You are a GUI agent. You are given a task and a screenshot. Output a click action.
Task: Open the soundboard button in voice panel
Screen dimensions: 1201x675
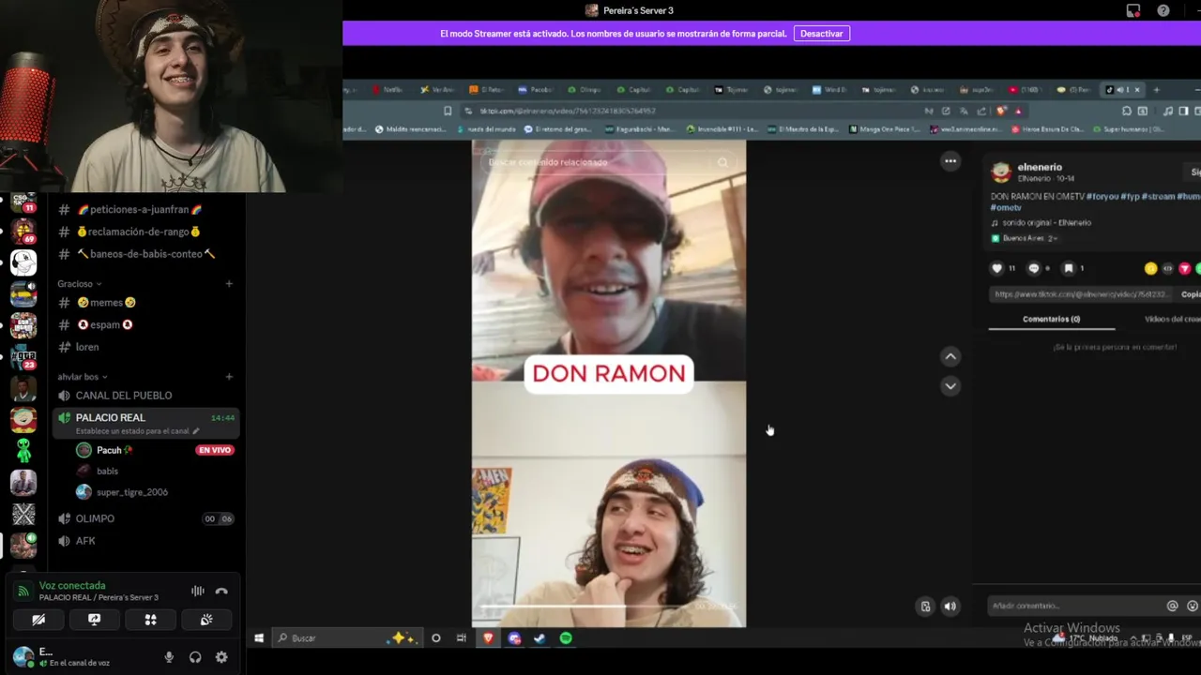tap(206, 620)
